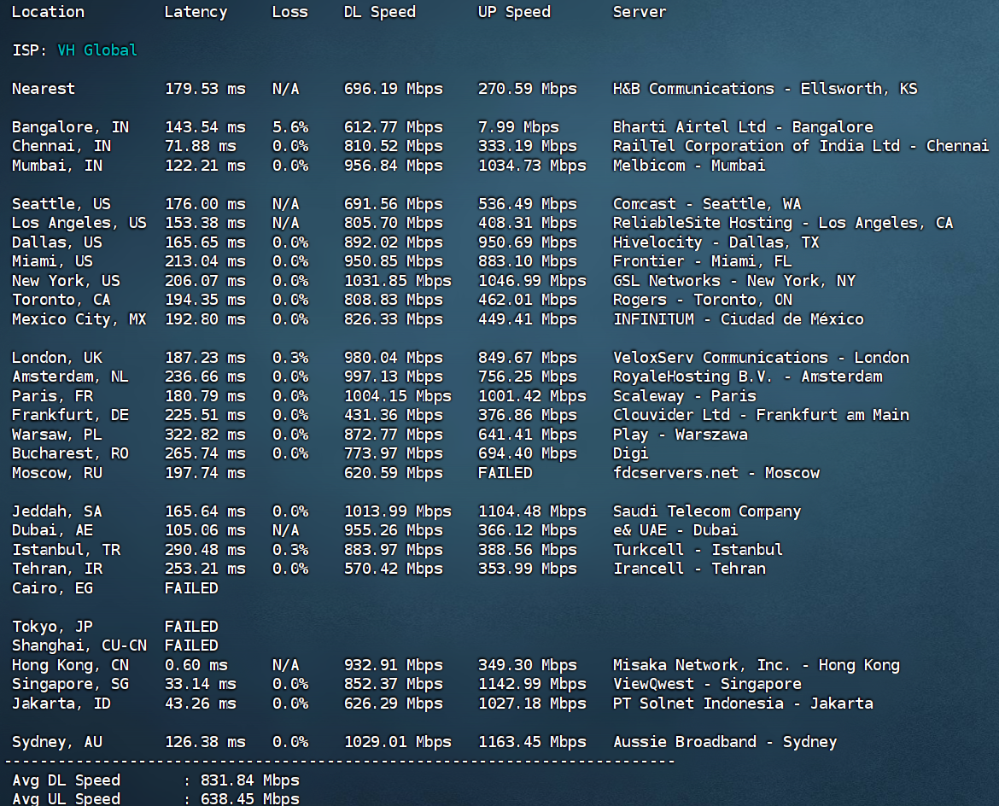Screen dimensions: 999x806
Task: Click the '7.99 Mbps' upload speed
Action: click(x=518, y=127)
